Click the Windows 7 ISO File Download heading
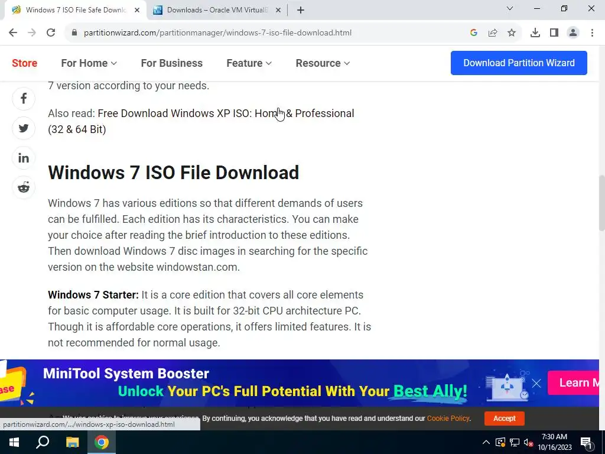 (x=173, y=173)
